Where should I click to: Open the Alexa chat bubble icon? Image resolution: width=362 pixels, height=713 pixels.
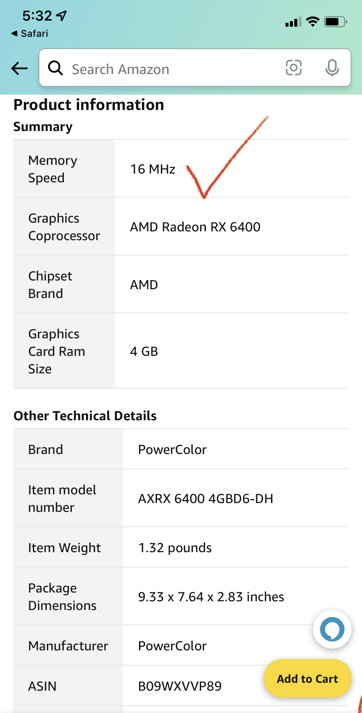(x=332, y=629)
